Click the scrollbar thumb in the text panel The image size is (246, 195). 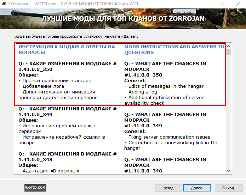(x=229, y=52)
